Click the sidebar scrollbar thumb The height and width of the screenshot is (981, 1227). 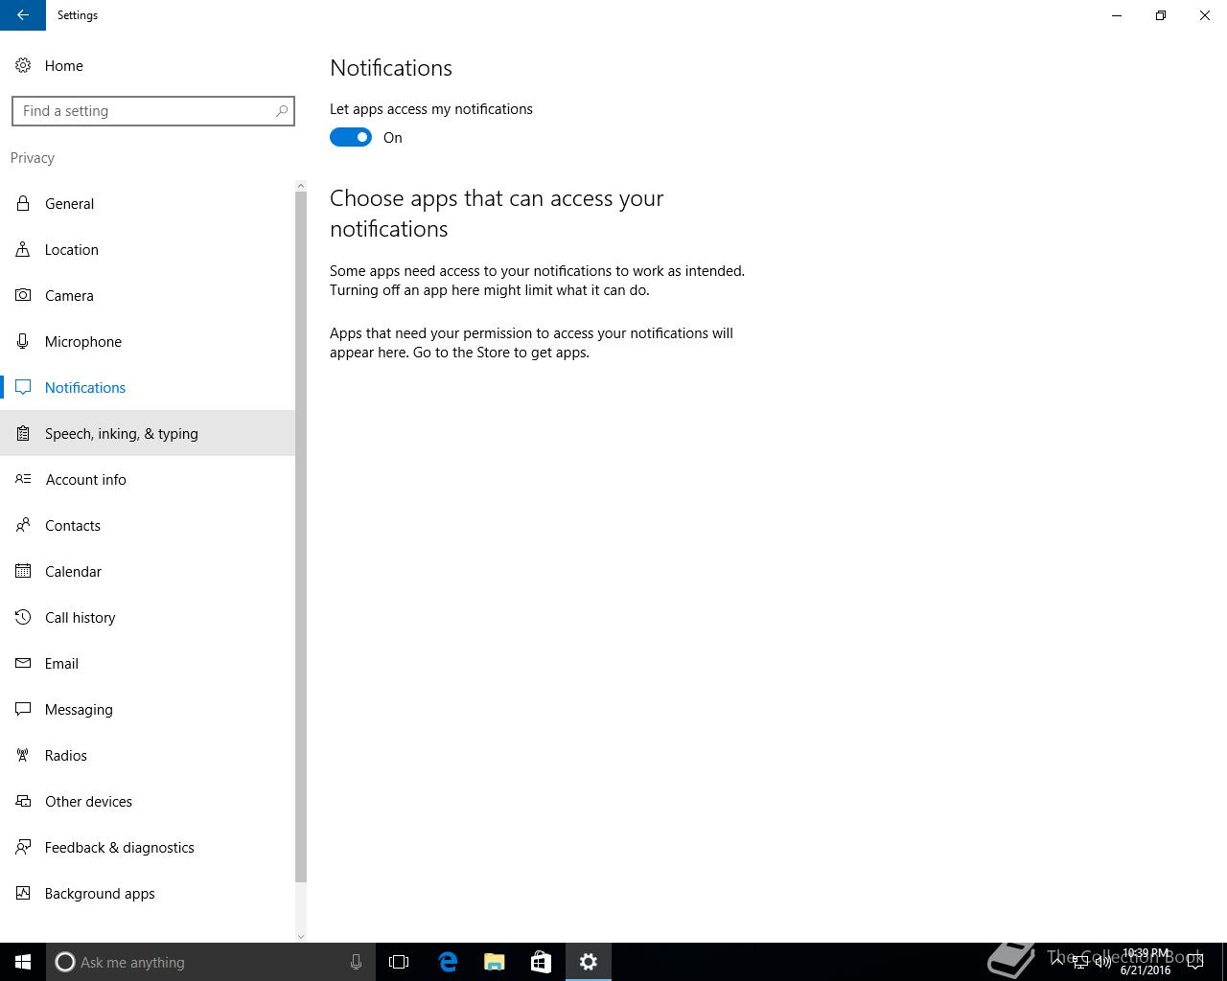(x=301, y=536)
